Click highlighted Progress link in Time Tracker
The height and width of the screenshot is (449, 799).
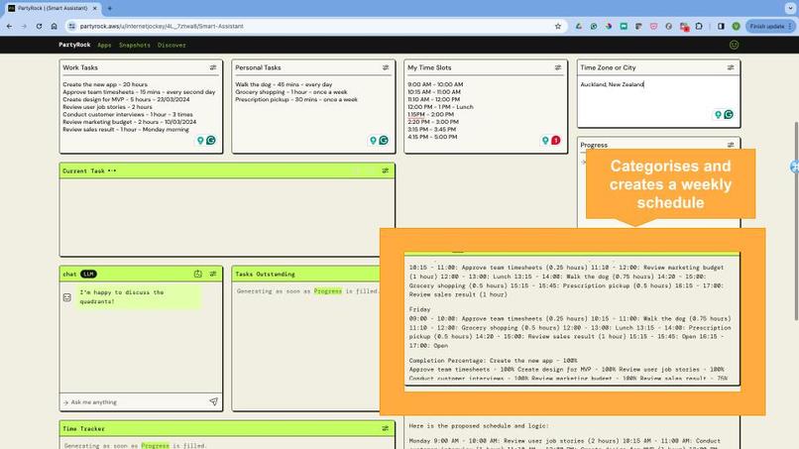coord(155,445)
